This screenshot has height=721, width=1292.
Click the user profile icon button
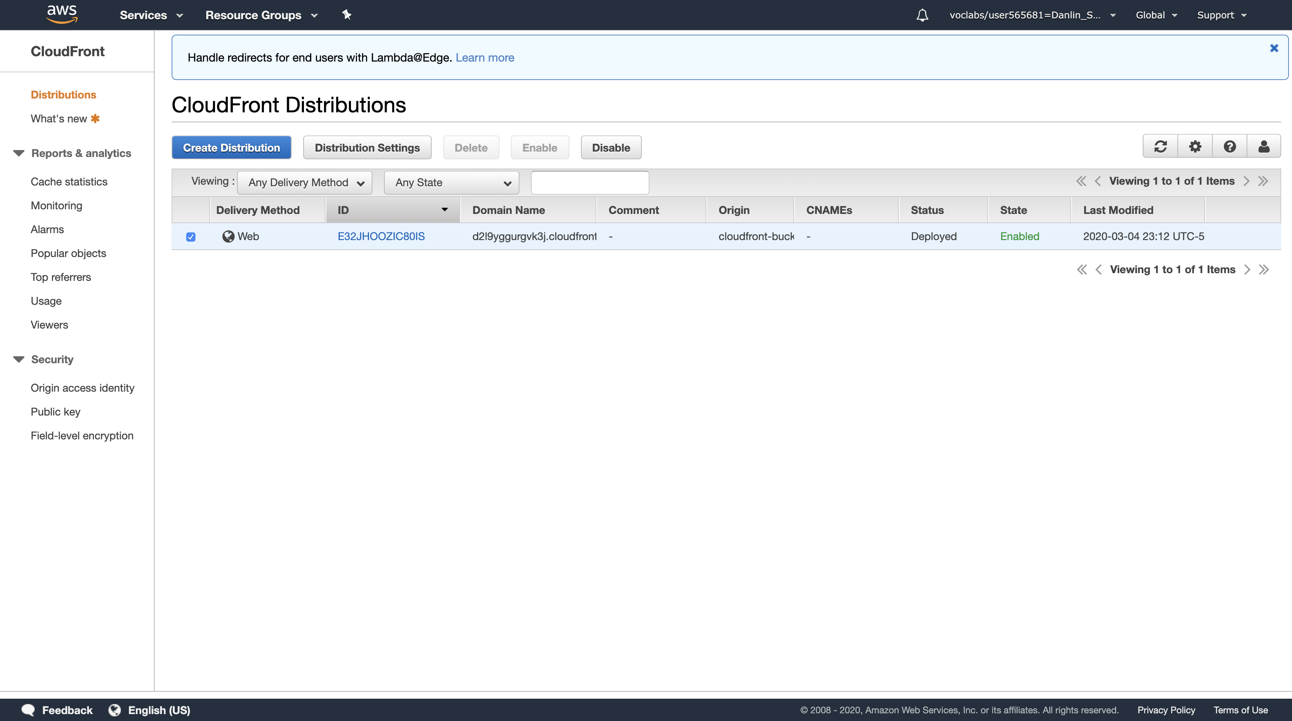tap(1264, 147)
